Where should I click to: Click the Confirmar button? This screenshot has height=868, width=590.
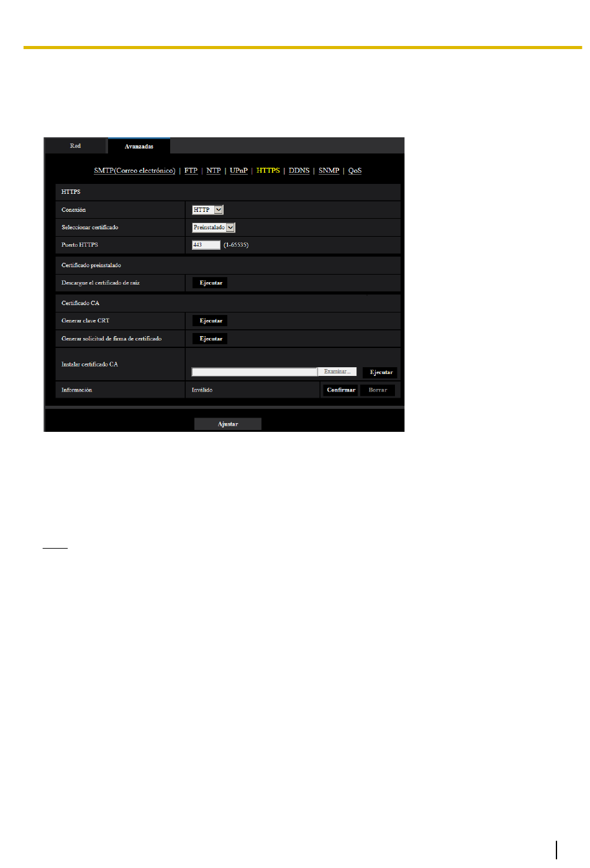click(x=341, y=390)
